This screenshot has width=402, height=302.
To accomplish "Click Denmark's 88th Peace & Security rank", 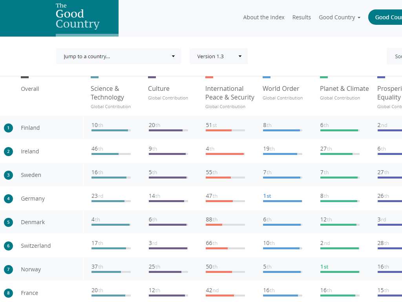I will (x=212, y=219).
